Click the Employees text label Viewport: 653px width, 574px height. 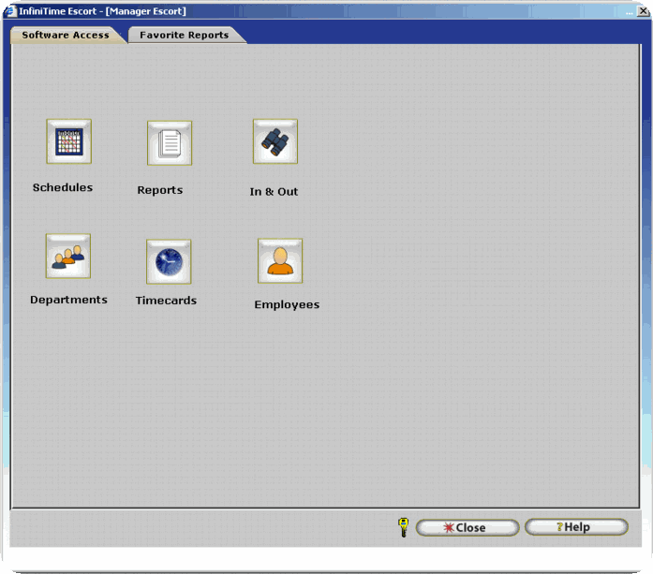[x=287, y=305]
